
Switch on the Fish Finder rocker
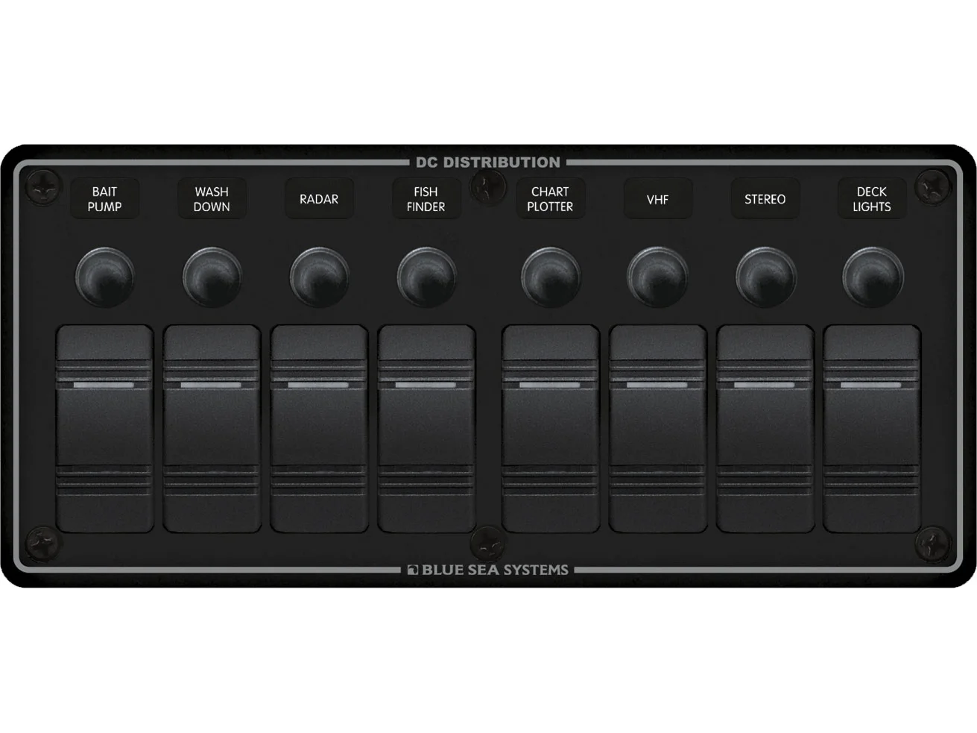pos(426,429)
